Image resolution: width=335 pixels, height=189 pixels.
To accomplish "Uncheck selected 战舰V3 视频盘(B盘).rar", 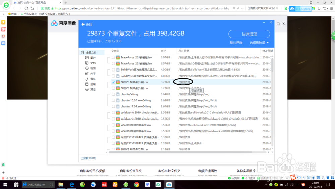I will [x=114, y=82].
